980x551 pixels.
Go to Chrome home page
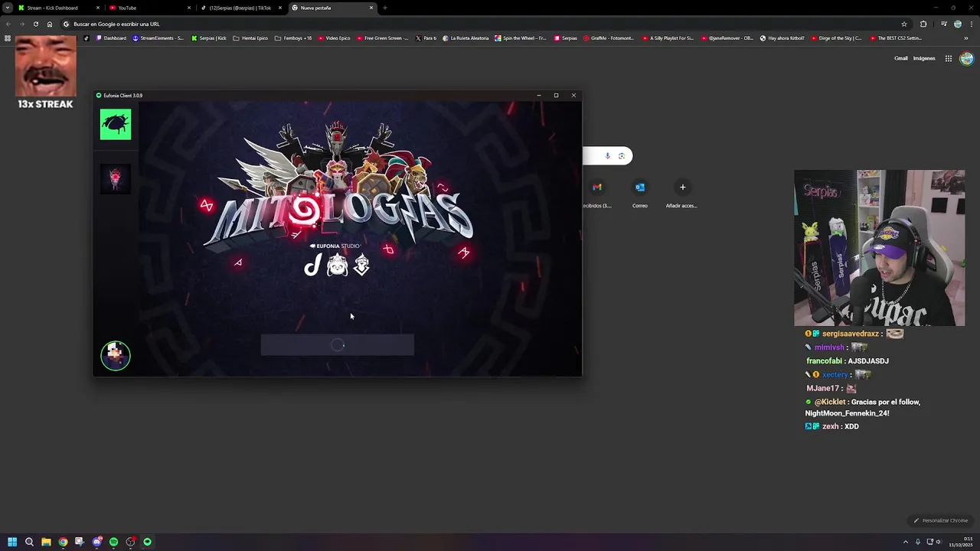(x=50, y=24)
